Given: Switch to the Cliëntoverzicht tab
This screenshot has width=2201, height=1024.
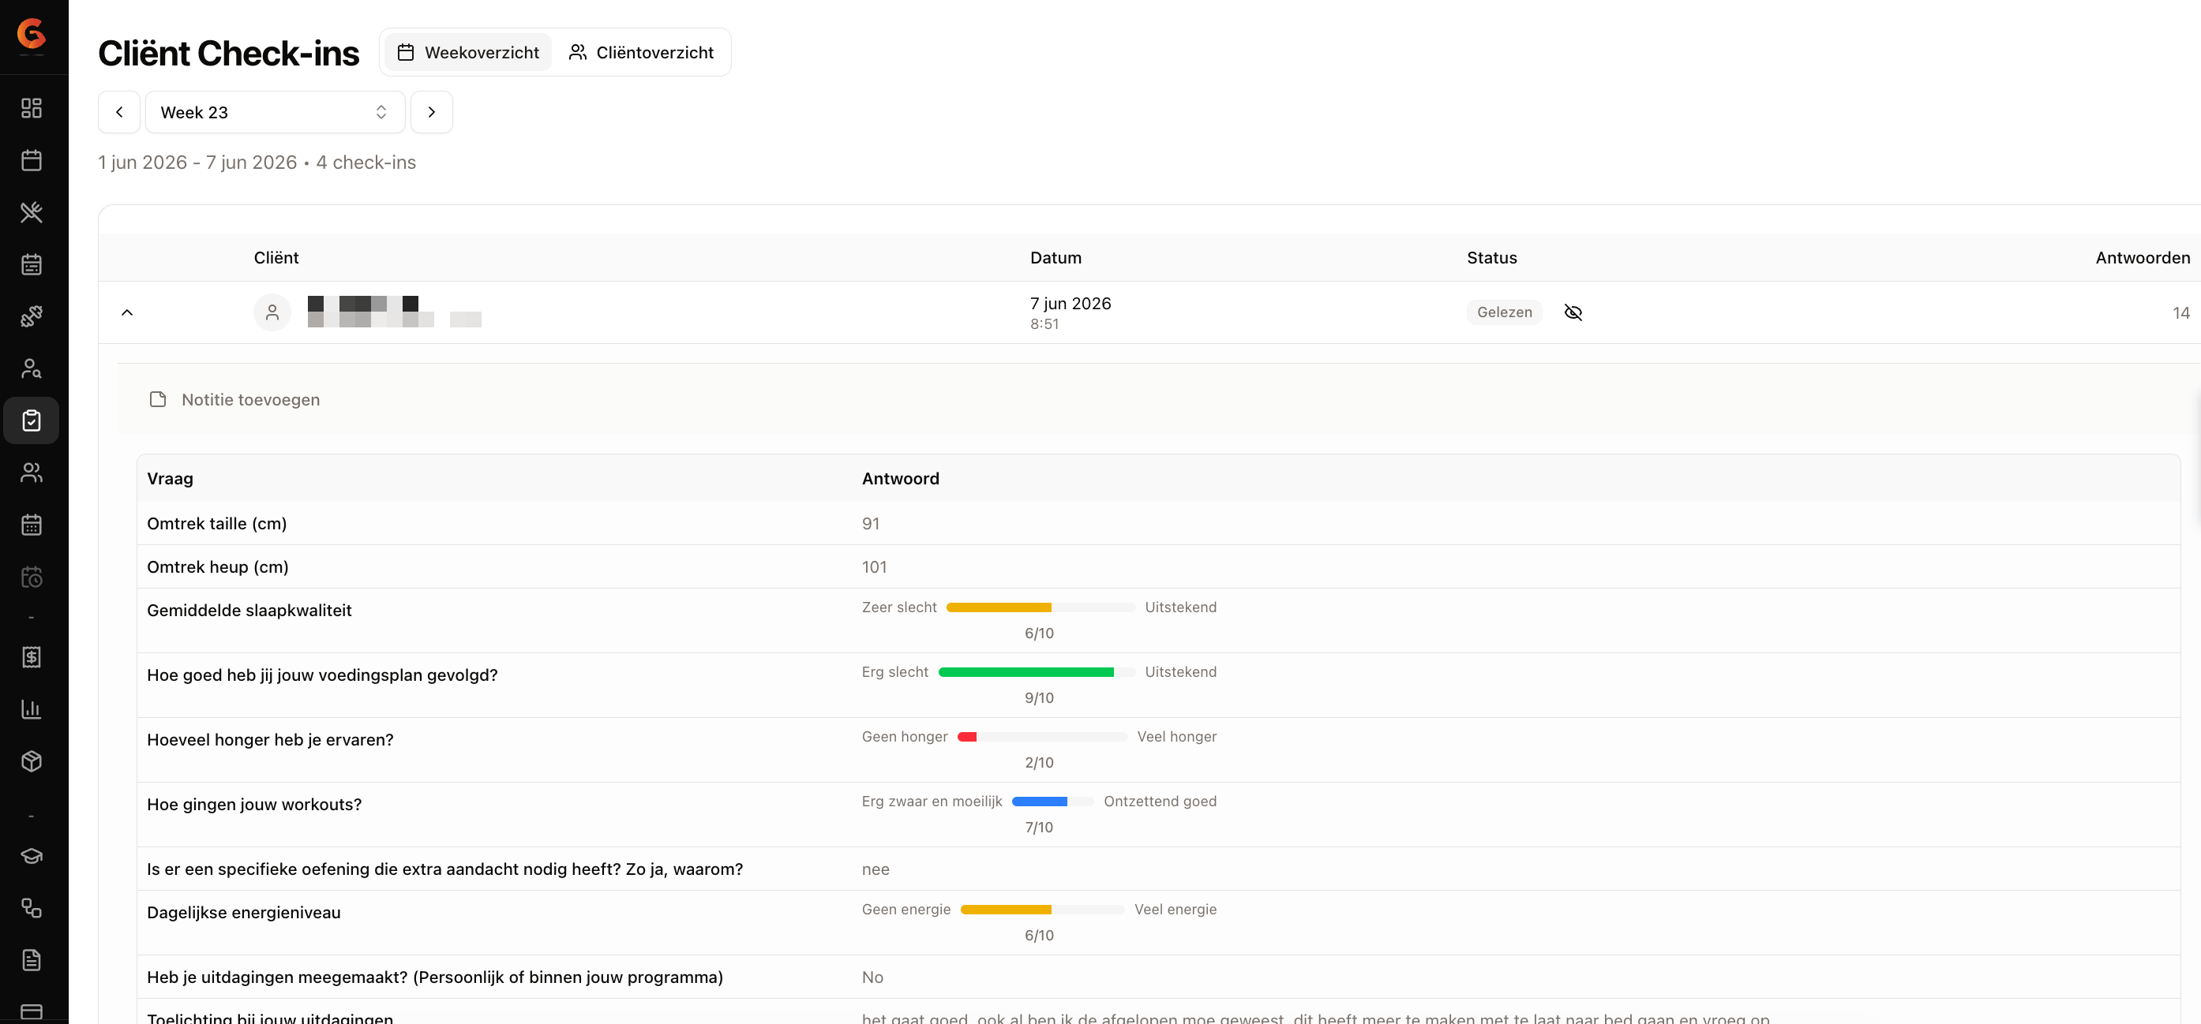Looking at the screenshot, I should 641,52.
